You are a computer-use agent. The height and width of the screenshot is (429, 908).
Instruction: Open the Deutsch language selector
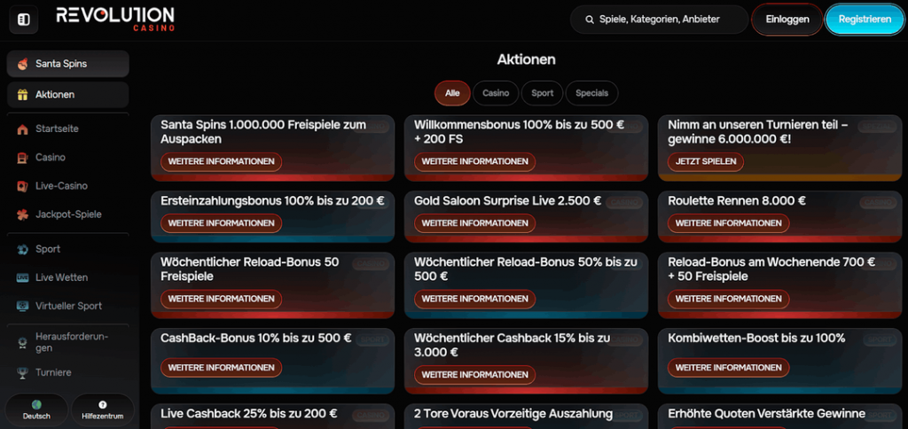(36, 409)
